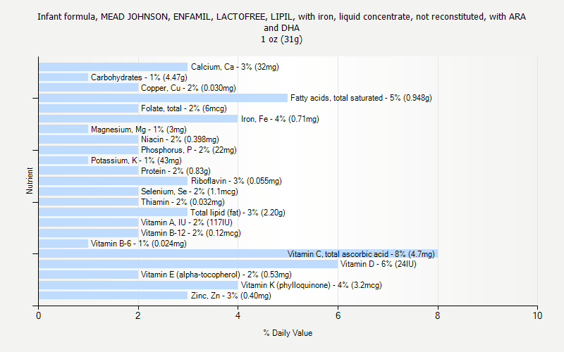Click the Carbohydrates 1% label
The height and width of the screenshot is (352, 564).
[x=138, y=77]
